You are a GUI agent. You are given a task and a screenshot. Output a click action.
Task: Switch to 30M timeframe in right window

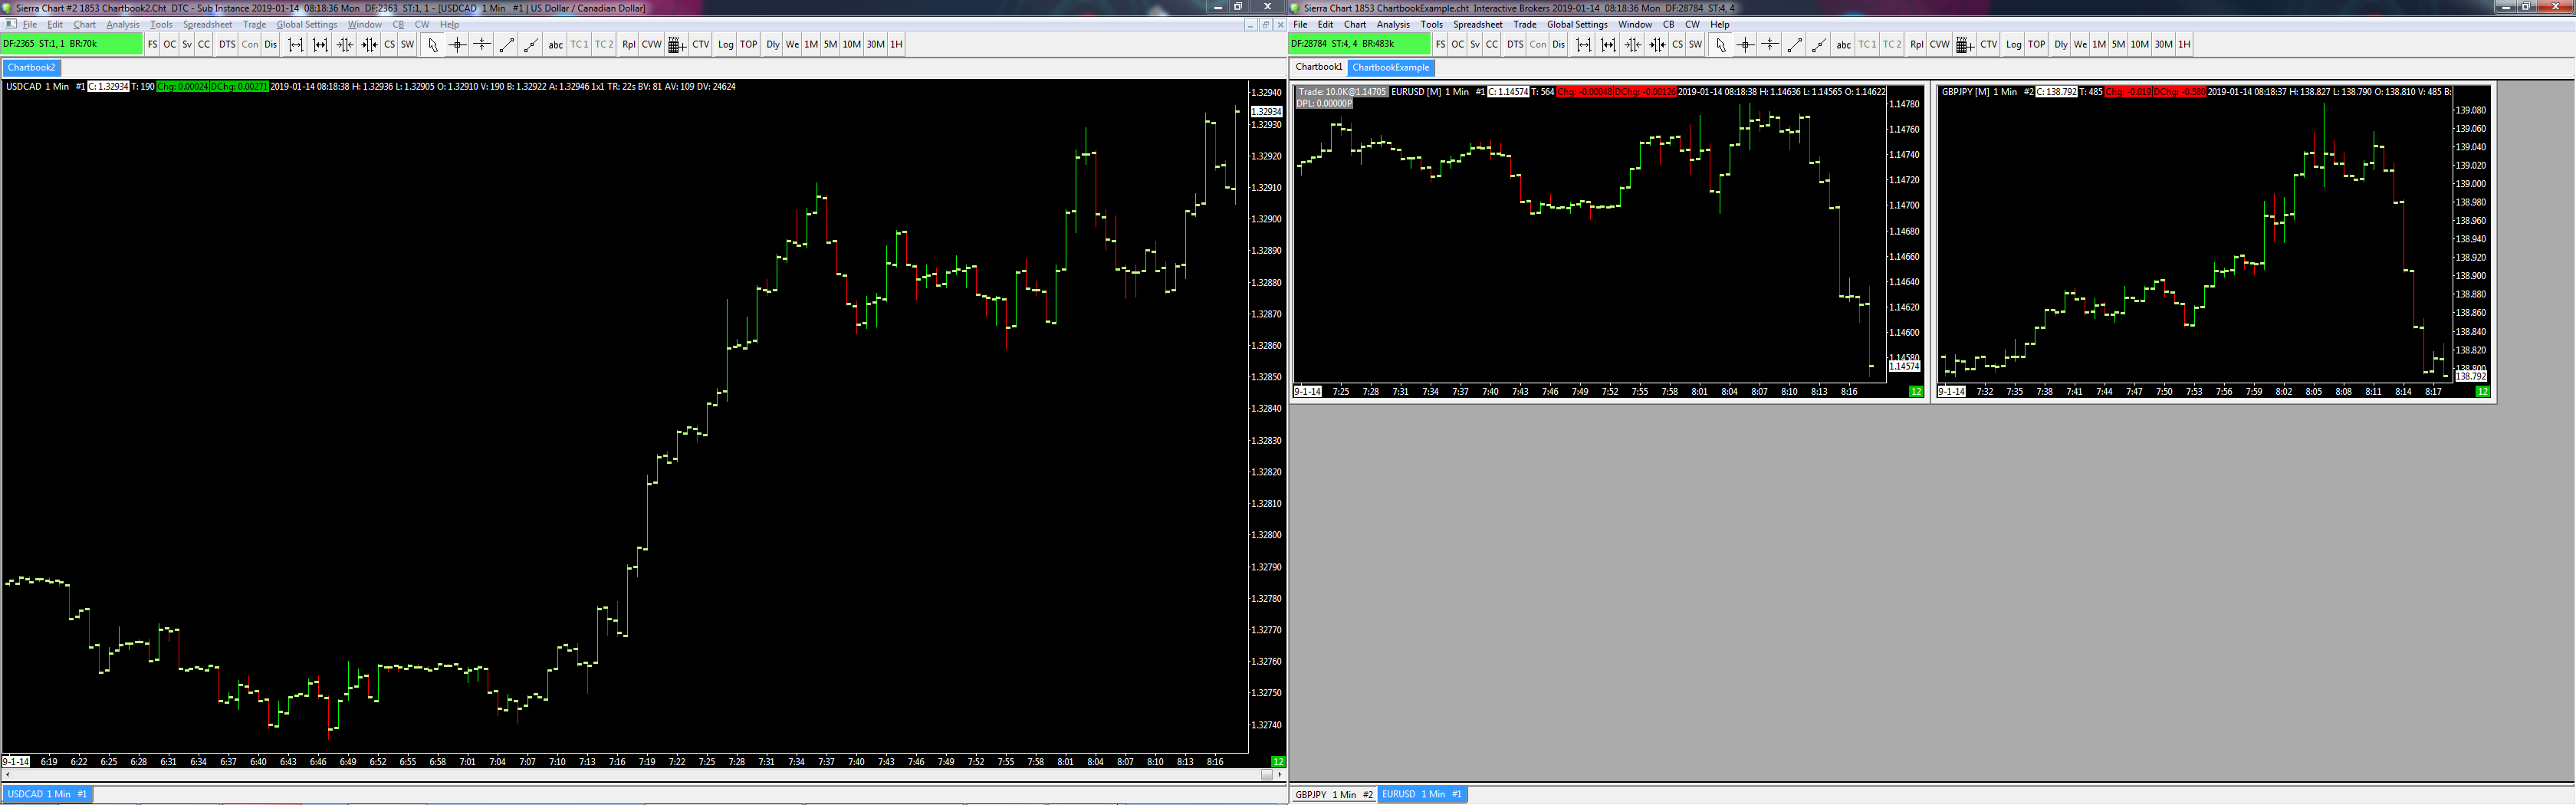(2163, 44)
